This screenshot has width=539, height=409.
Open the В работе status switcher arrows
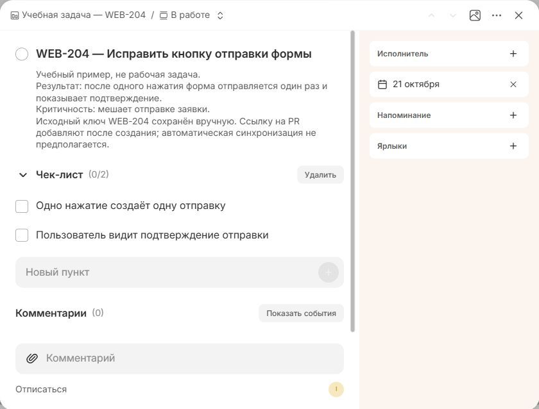220,15
